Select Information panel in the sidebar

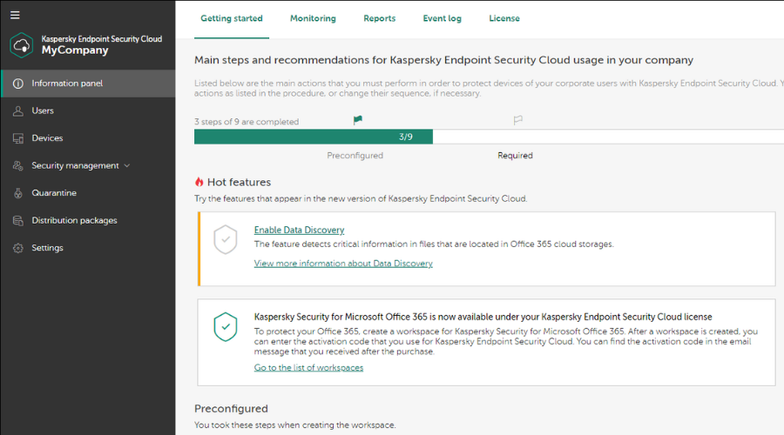point(88,84)
